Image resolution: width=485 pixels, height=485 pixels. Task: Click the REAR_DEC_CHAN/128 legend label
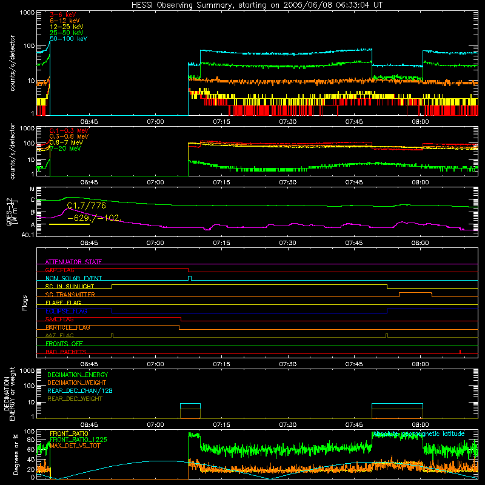[x=80, y=390]
